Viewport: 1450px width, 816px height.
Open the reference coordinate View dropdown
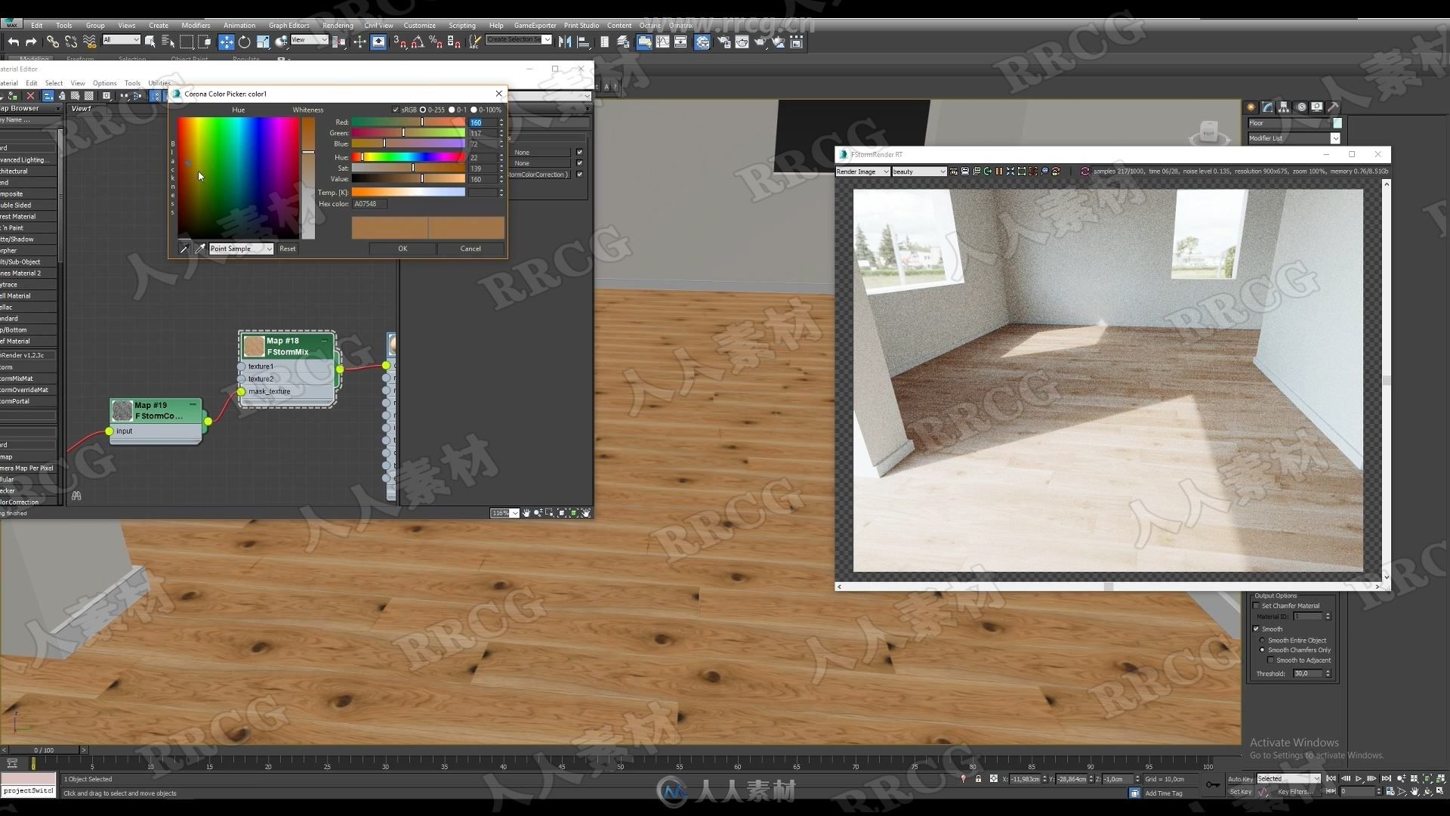[x=310, y=39]
